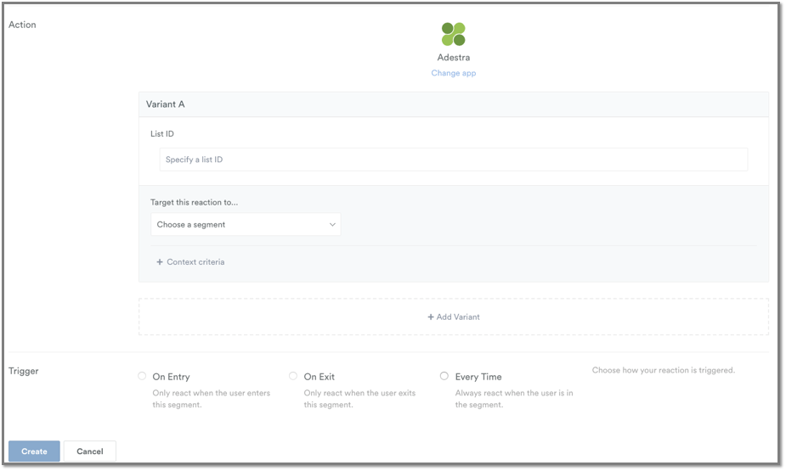Screen dimensions: 786x471
Task: Click the Trigger section label
Action: (x=24, y=371)
